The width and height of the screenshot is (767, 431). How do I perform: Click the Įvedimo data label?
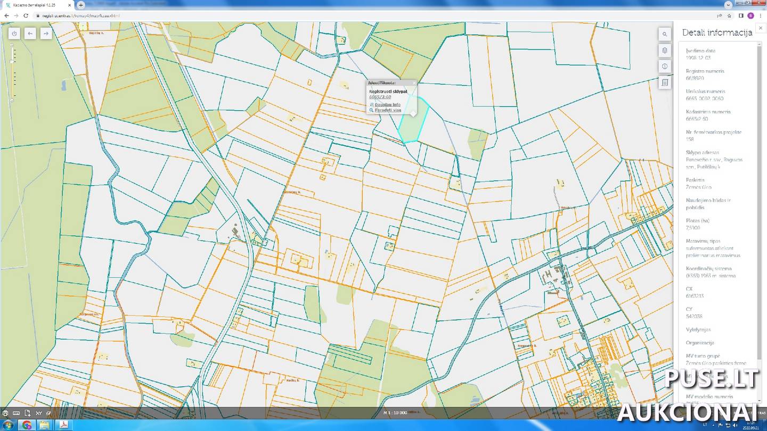(x=700, y=51)
